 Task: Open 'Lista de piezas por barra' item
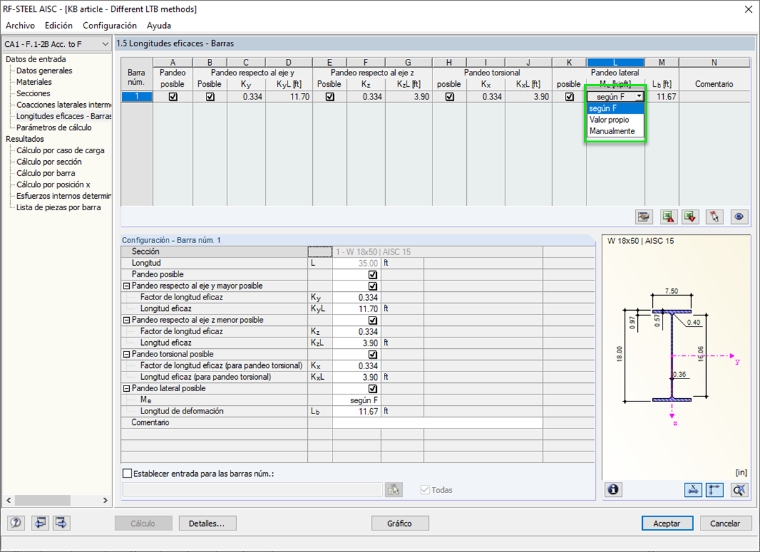(58, 208)
